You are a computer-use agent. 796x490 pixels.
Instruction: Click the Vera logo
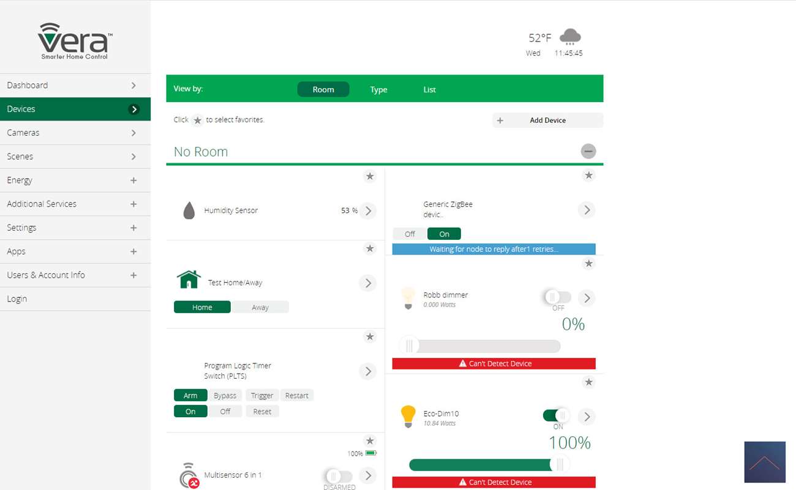(x=75, y=42)
